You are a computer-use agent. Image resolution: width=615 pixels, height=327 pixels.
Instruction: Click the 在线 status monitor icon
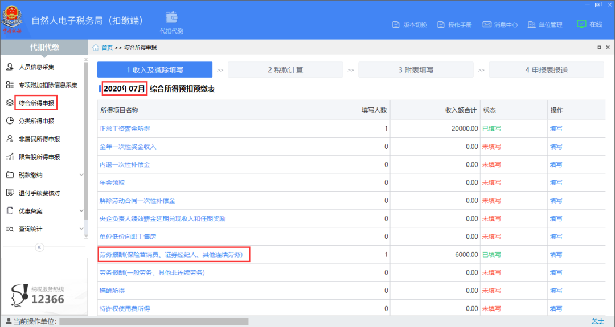[x=581, y=24]
